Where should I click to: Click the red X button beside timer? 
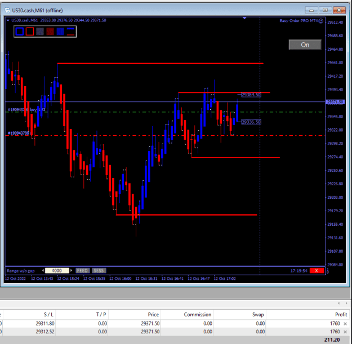317,271
